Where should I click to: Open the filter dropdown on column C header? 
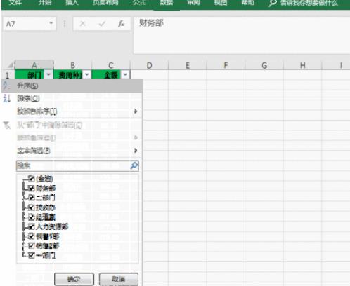coord(125,74)
